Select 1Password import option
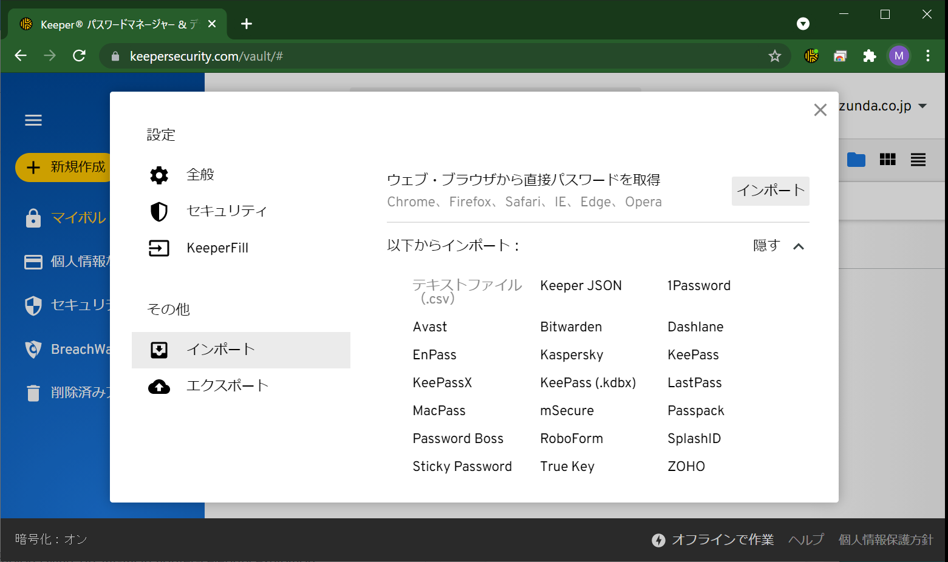The height and width of the screenshot is (562, 948). [698, 286]
